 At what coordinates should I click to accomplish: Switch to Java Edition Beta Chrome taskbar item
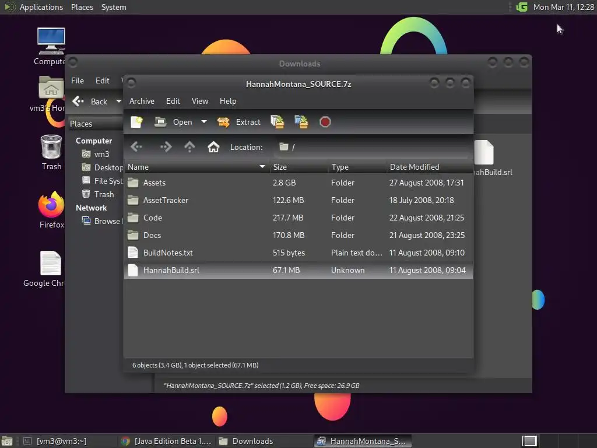166,441
